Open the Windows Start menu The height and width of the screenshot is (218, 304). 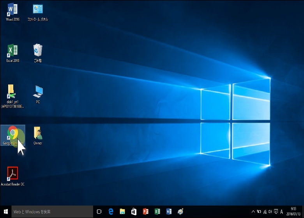[x=6, y=211]
